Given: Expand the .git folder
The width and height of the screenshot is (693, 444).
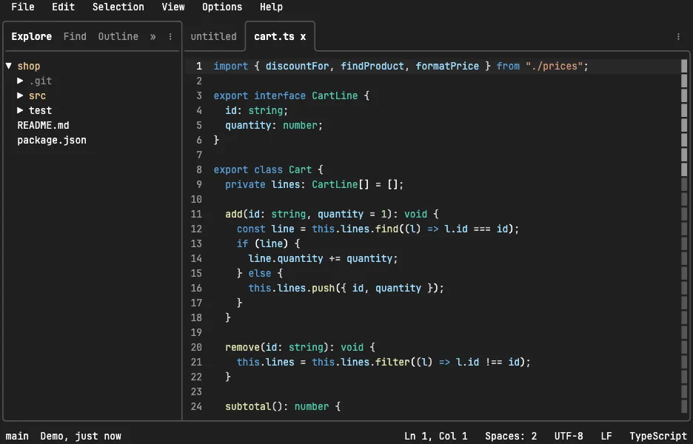Looking at the screenshot, I should 20,81.
